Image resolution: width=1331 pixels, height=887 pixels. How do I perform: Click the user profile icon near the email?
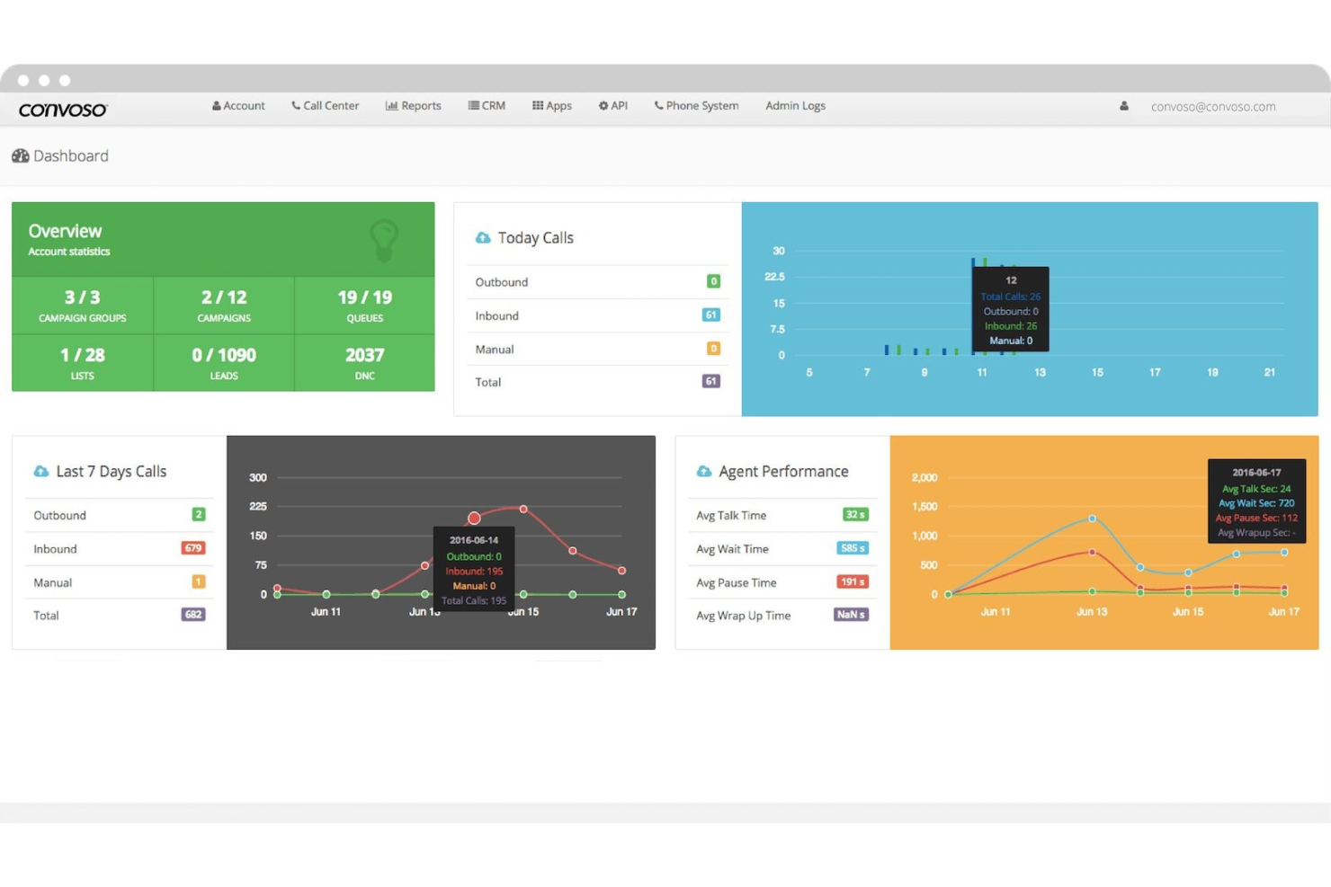[x=1124, y=105]
